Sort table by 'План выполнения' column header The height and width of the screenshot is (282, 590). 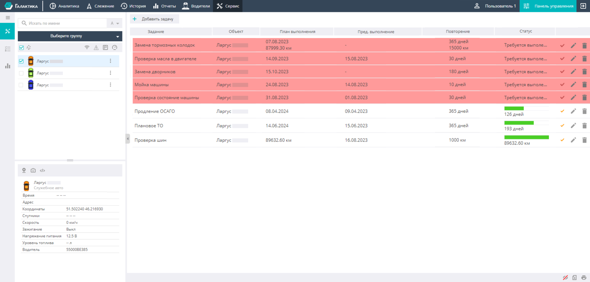(x=297, y=32)
